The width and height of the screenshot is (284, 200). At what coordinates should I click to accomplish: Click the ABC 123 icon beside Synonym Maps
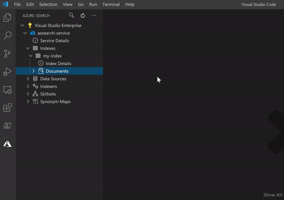35,102
